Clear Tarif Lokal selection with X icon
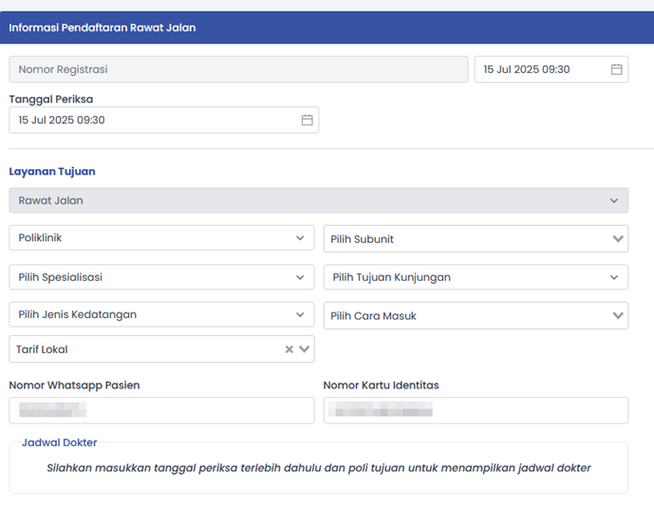Viewport: 654px width, 508px height. click(290, 349)
